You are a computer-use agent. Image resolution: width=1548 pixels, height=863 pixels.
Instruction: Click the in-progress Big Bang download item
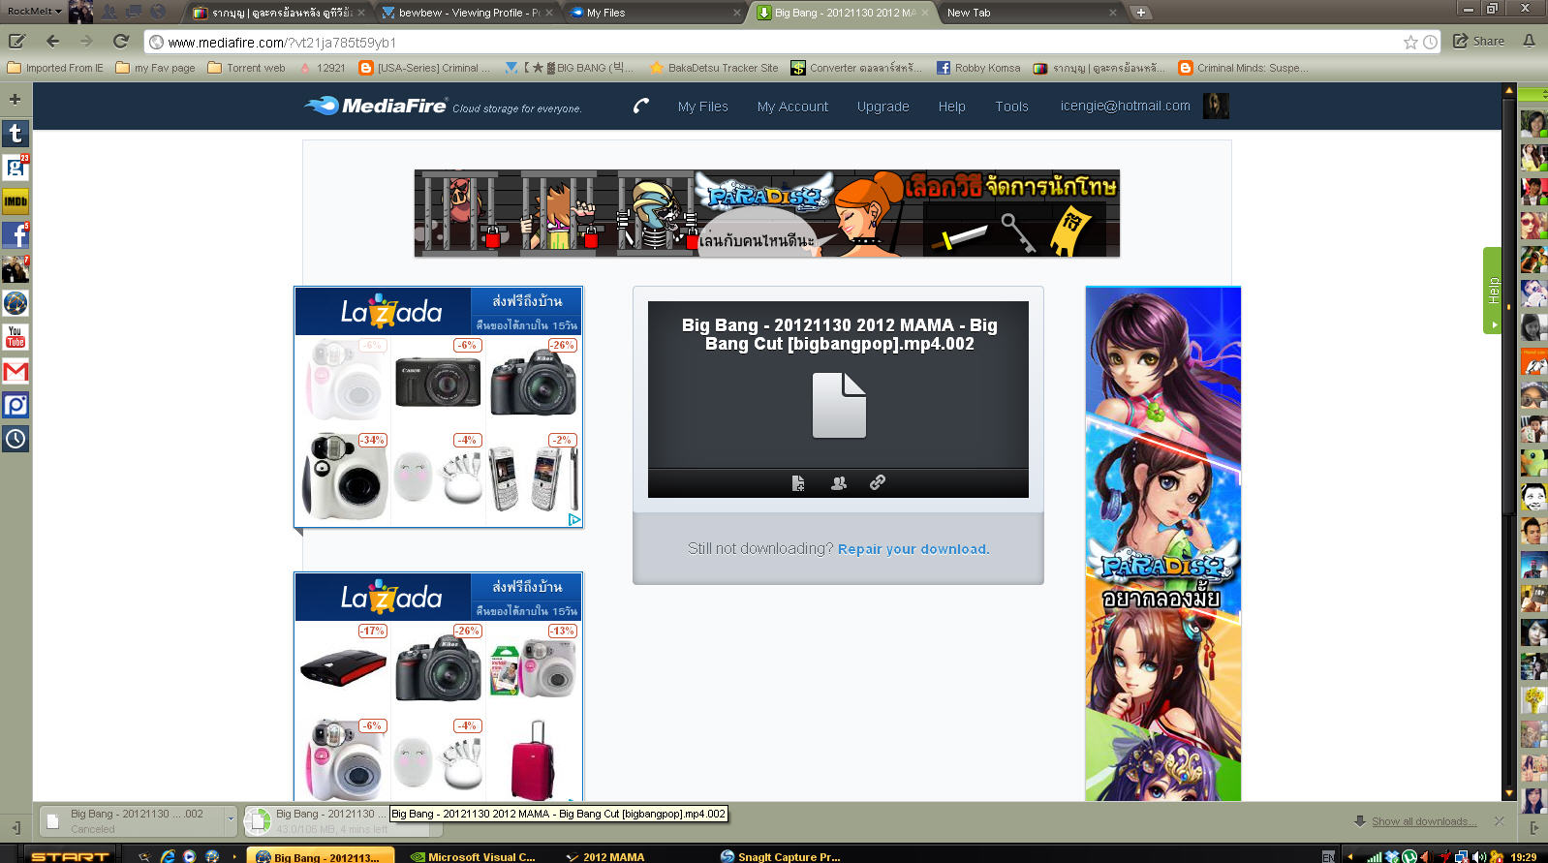click(342, 820)
